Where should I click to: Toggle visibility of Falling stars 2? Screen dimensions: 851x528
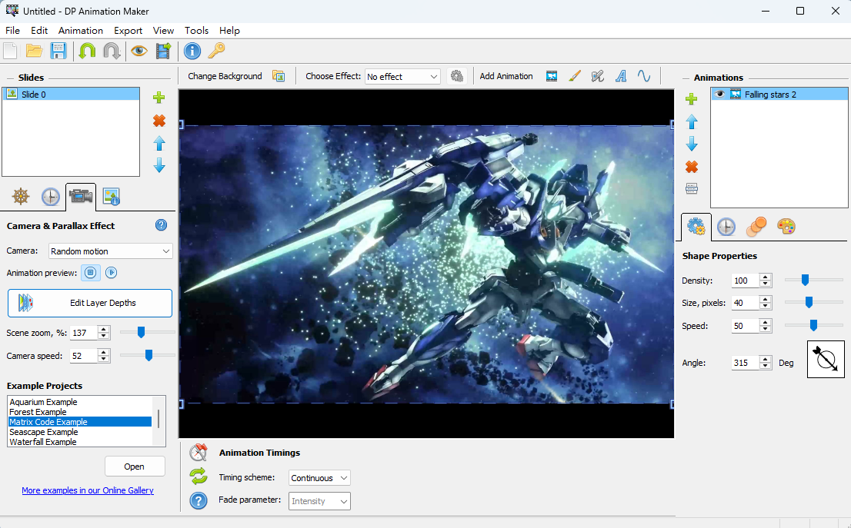719,95
